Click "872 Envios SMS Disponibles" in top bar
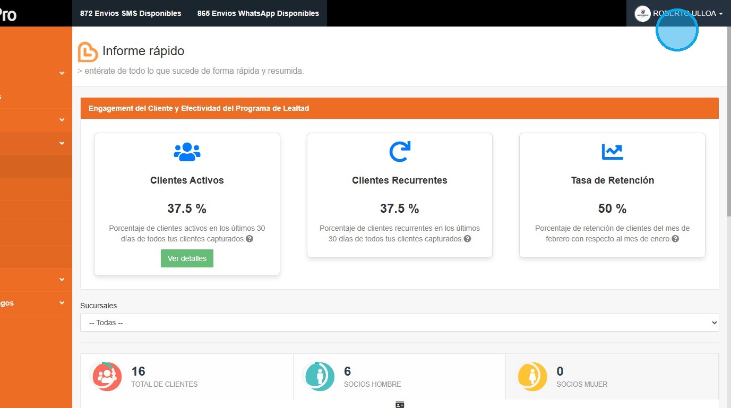731x408 pixels. pyautogui.click(x=131, y=13)
